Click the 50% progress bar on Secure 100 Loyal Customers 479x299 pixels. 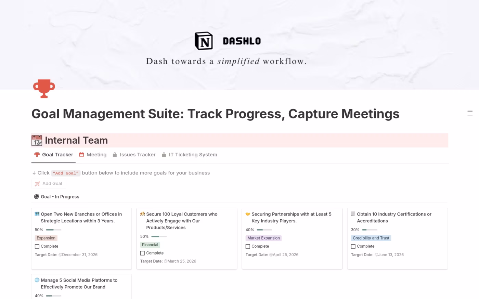pyautogui.click(x=159, y=237)
